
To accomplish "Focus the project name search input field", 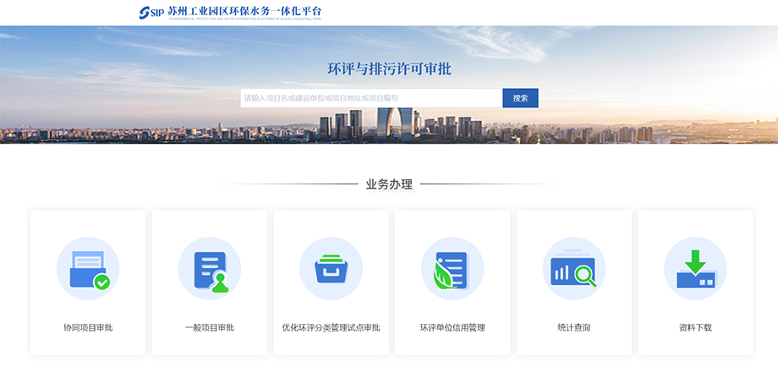I will pyautogui.click(x=370, y=98).
